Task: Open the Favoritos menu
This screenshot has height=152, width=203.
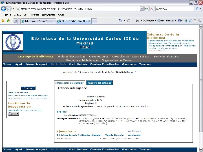Action: pos(35,15)
